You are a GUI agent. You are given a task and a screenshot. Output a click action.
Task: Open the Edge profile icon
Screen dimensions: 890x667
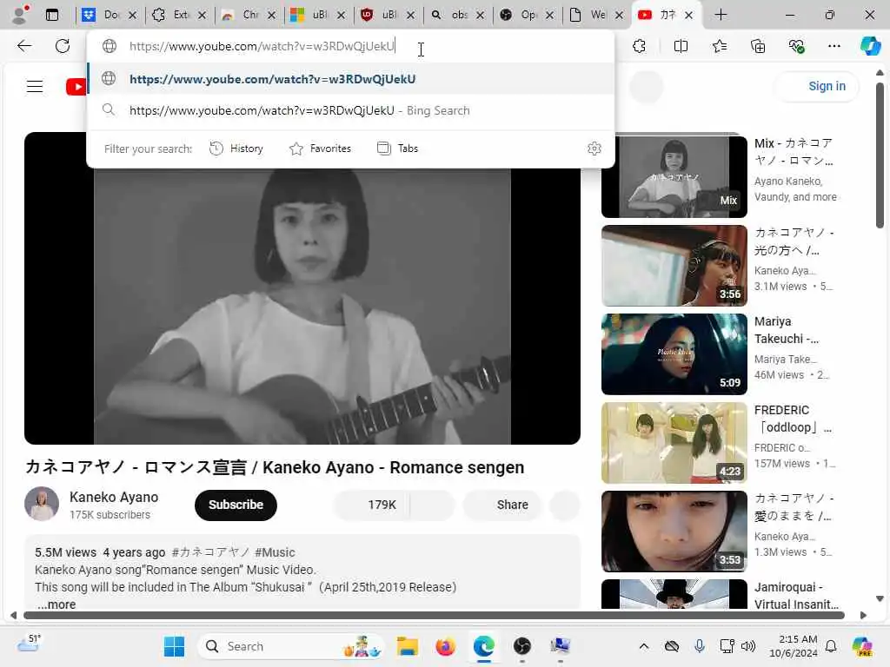[x=21, y=14]
